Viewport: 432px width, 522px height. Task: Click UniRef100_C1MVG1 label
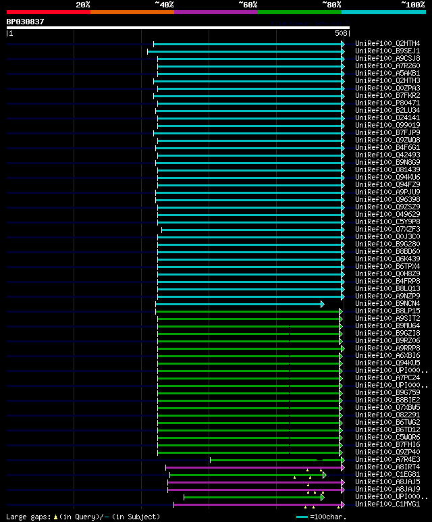(x=387, y=504)
